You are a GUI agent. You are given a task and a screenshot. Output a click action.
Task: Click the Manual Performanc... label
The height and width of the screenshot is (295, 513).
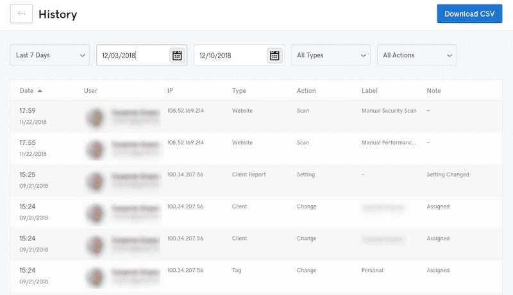[x=389, y=142]
